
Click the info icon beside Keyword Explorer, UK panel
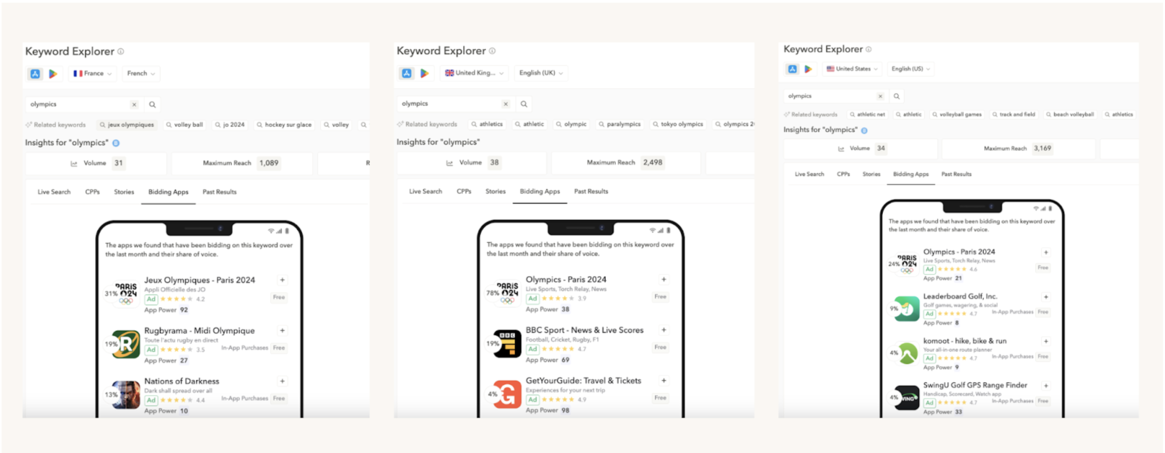(492, 51)
